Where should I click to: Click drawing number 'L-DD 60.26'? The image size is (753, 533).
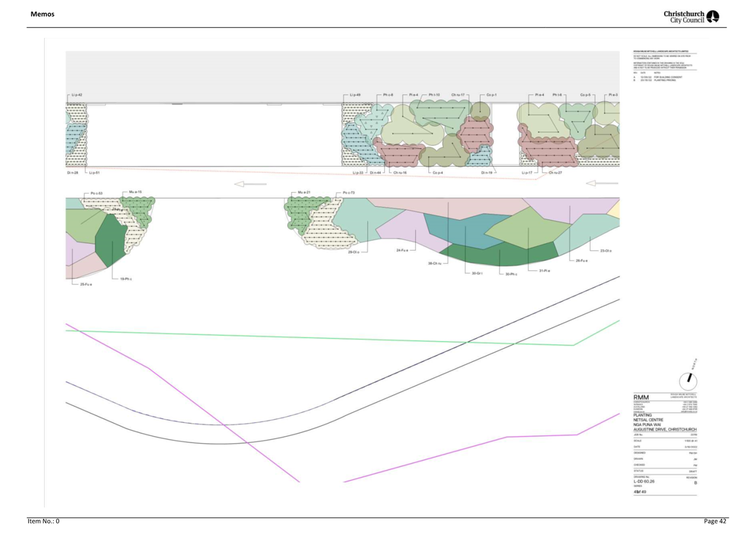[644, 481]
